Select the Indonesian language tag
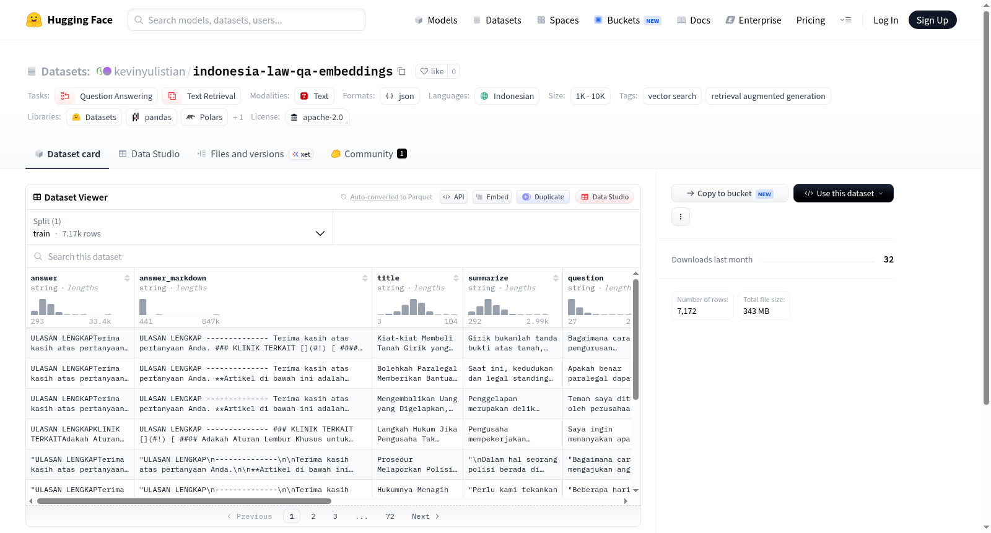 (x=507, y=96)
